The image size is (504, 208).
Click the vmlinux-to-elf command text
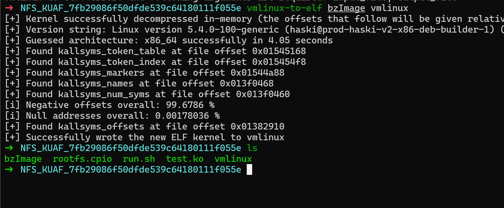coord(284,8)
